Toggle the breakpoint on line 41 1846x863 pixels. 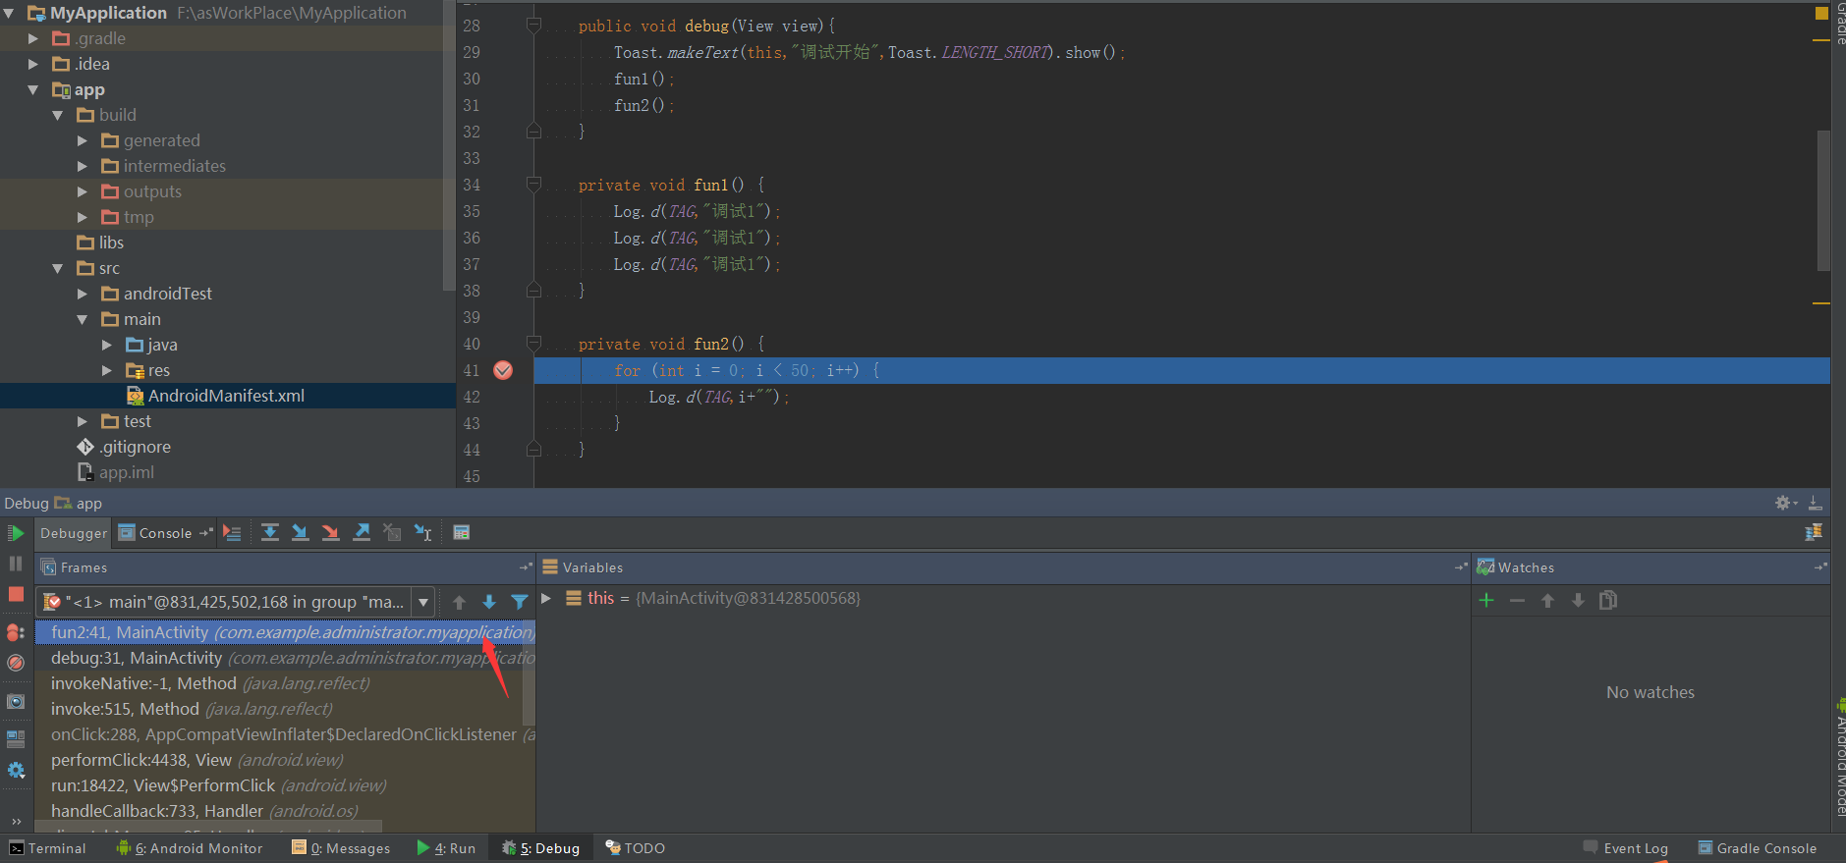point(503,370)
